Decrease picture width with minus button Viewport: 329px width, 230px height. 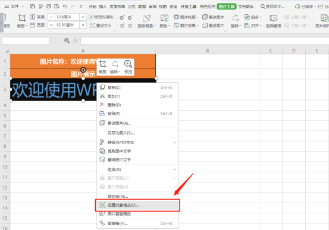click(x=51, y=25)
